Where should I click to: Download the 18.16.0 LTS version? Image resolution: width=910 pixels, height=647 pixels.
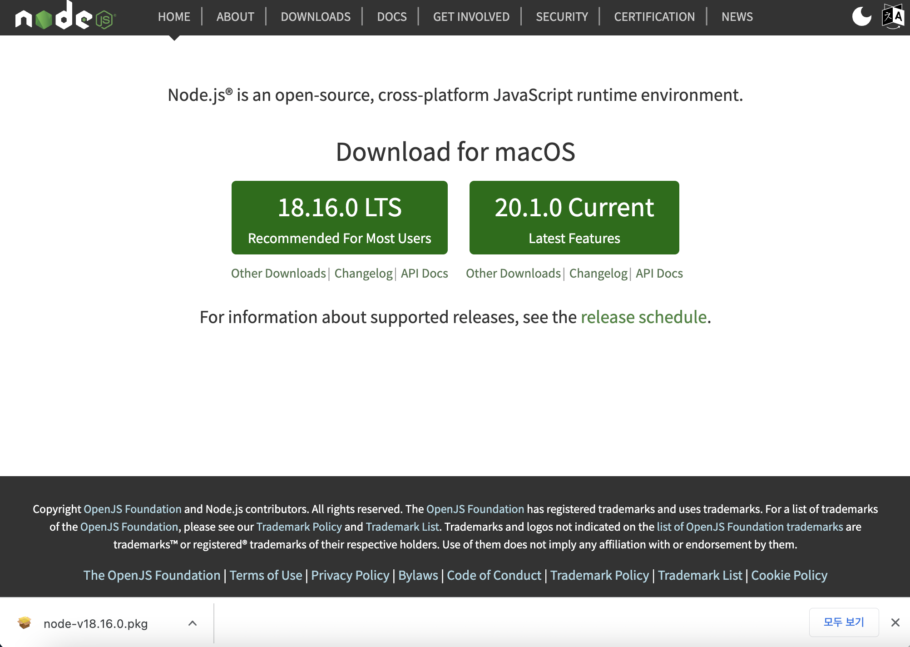(x=340, y=218)
